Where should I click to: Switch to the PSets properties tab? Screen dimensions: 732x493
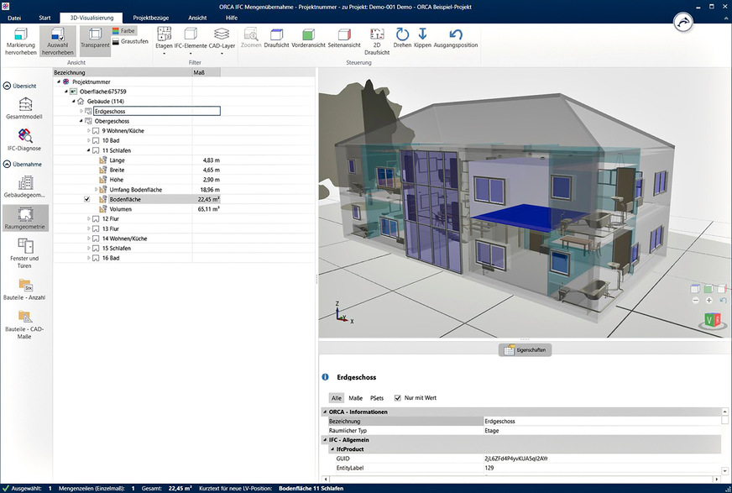(377, 397)
